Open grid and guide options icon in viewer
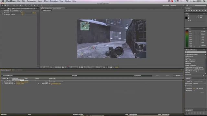This screenshot has height=116, width=207. click(51, 67)
